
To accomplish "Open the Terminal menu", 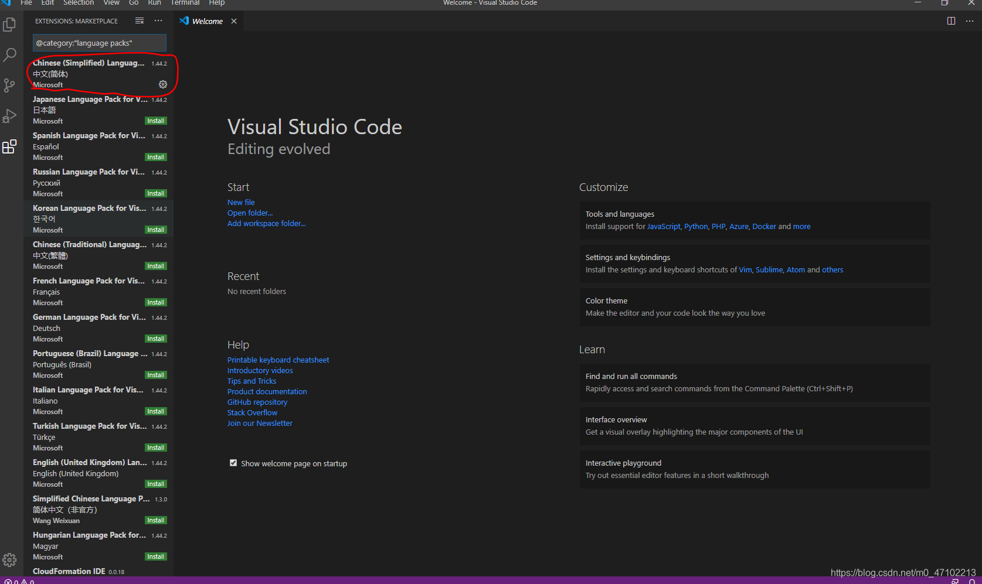I will pos(185,3).
